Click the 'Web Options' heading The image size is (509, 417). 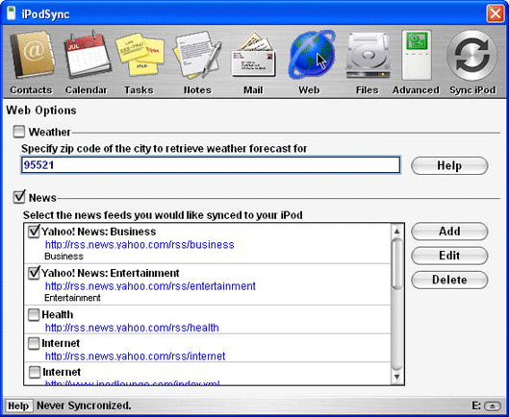[x=41, y=110]
